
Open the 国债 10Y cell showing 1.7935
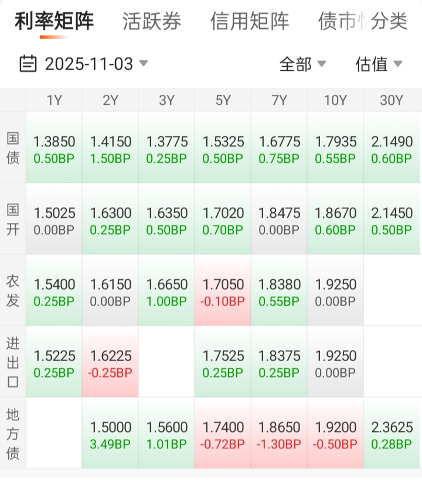[335, 148]
